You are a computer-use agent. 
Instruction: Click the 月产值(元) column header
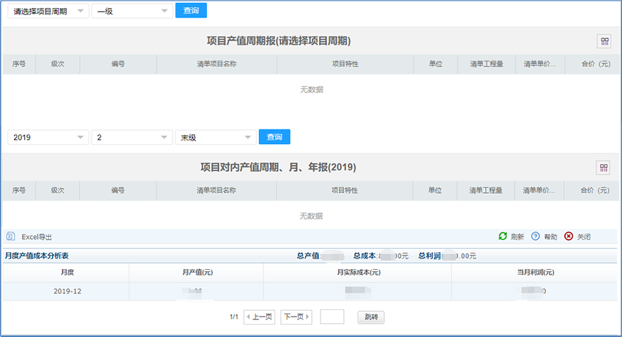pyautogui.click(x=196, y=273)
